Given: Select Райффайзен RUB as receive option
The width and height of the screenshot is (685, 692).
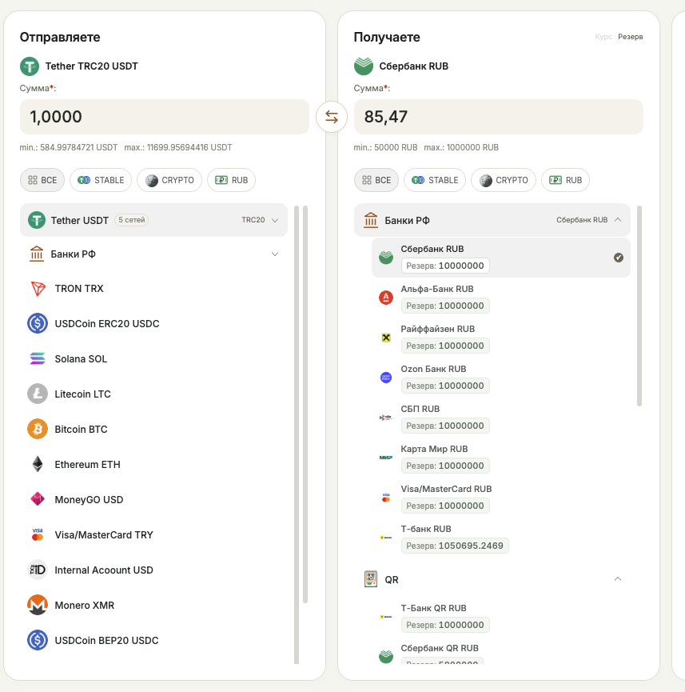Looking at the screenshot, I should click(501, 338).
